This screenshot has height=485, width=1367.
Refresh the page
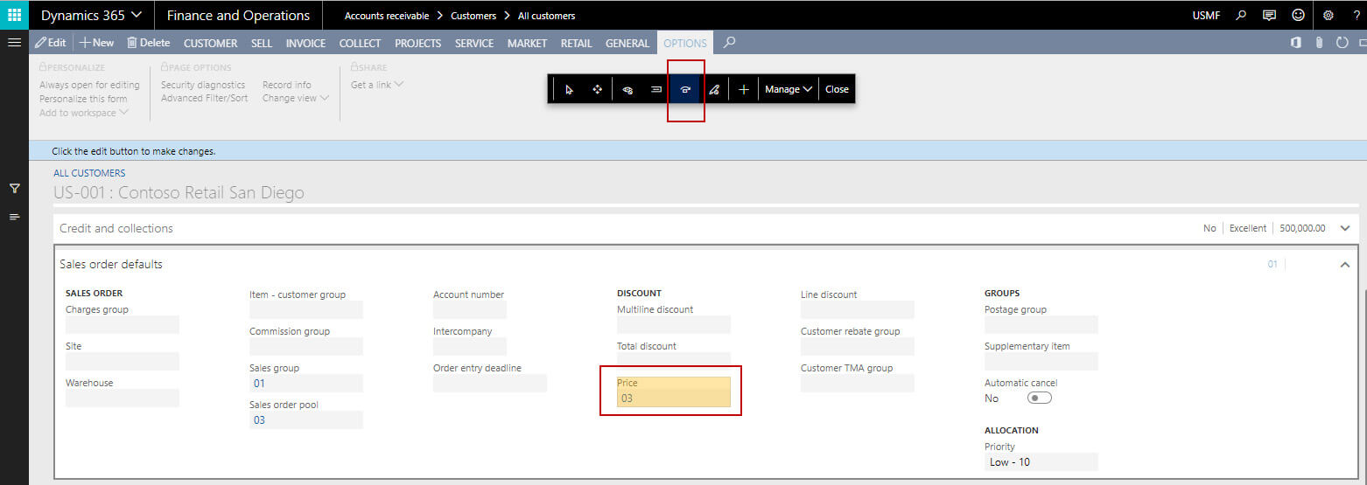pos(1342,42)
